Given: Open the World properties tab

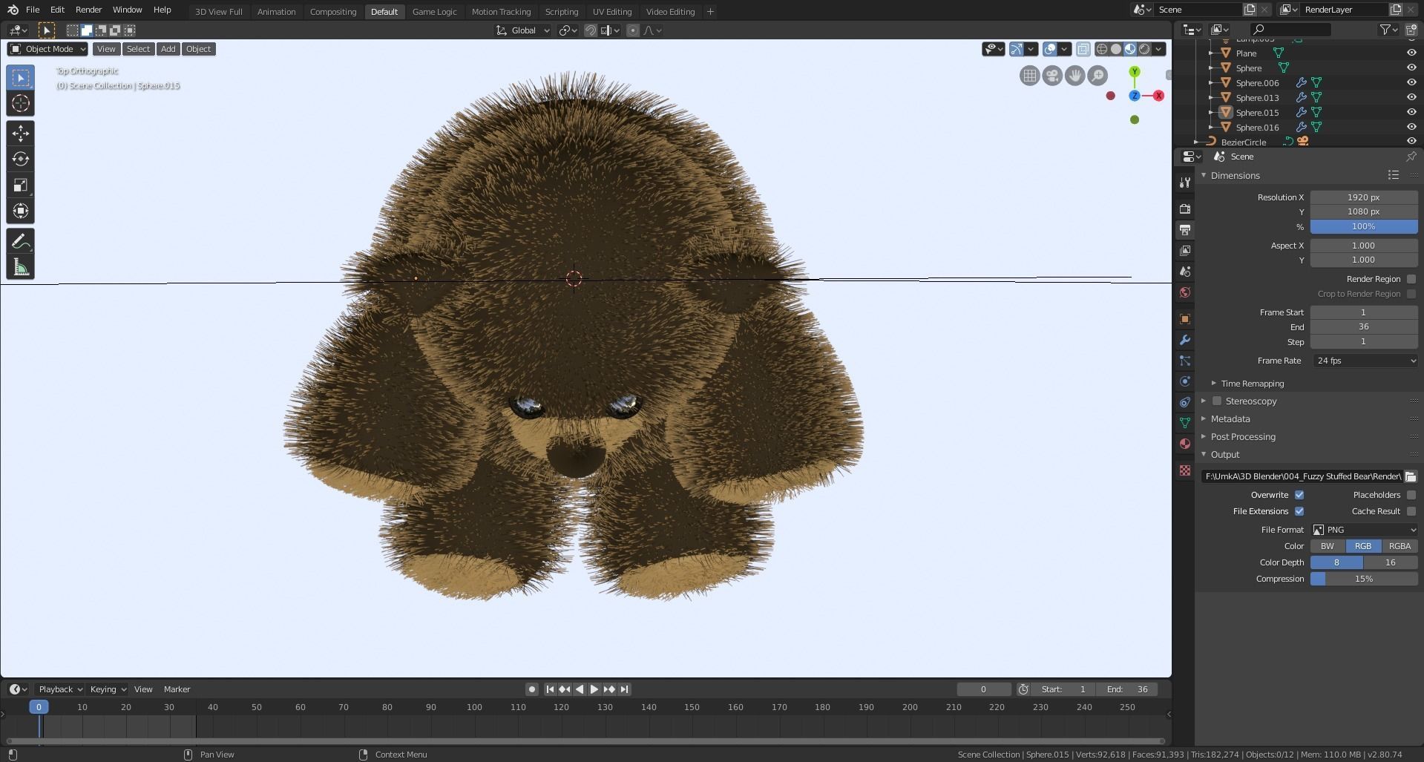Looking at the screenshot, I should 1185,292.
